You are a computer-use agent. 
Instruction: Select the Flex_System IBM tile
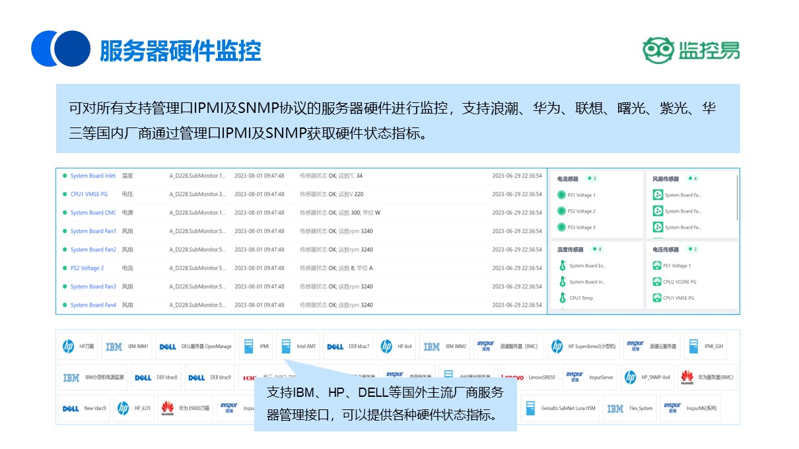pyautogui.click(x=630, y=409)
